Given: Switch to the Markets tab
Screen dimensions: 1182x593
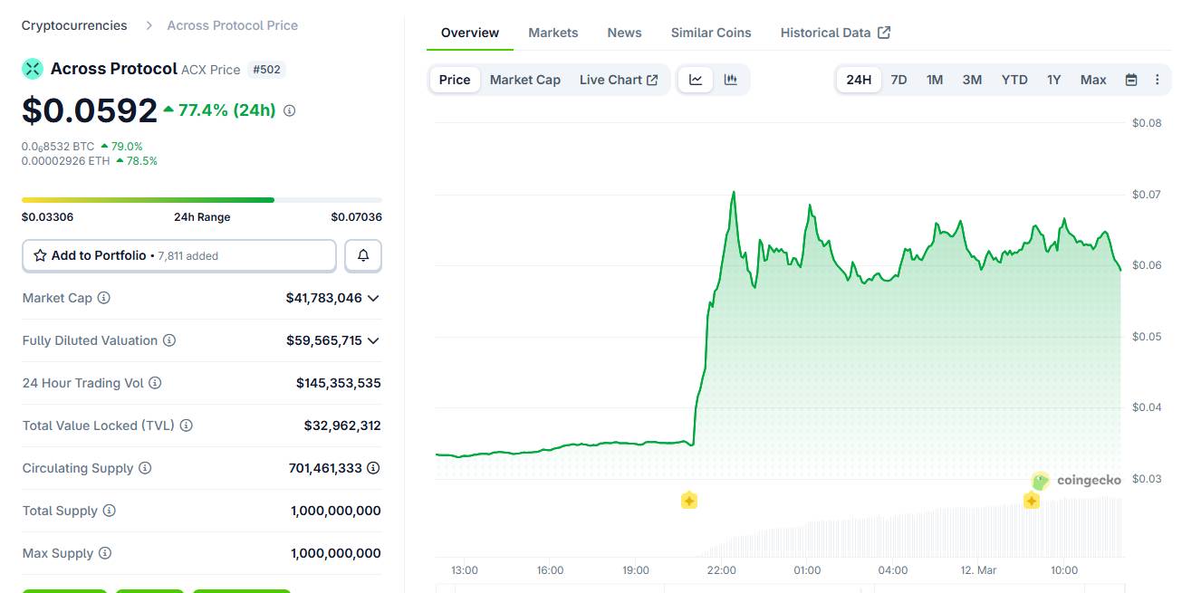Looking at the screenshot, I should point(553,33).
